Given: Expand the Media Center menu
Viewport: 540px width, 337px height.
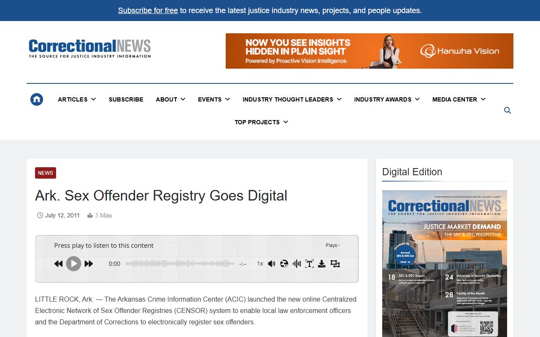Looking at the screenshot, I should pyautogui.click(x=459, y=99).
